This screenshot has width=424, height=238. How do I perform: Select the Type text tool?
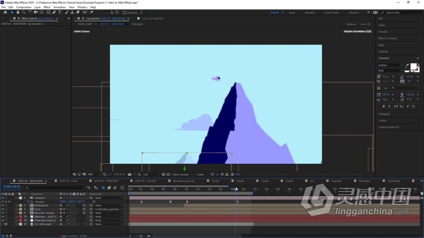tap(60, 13)
